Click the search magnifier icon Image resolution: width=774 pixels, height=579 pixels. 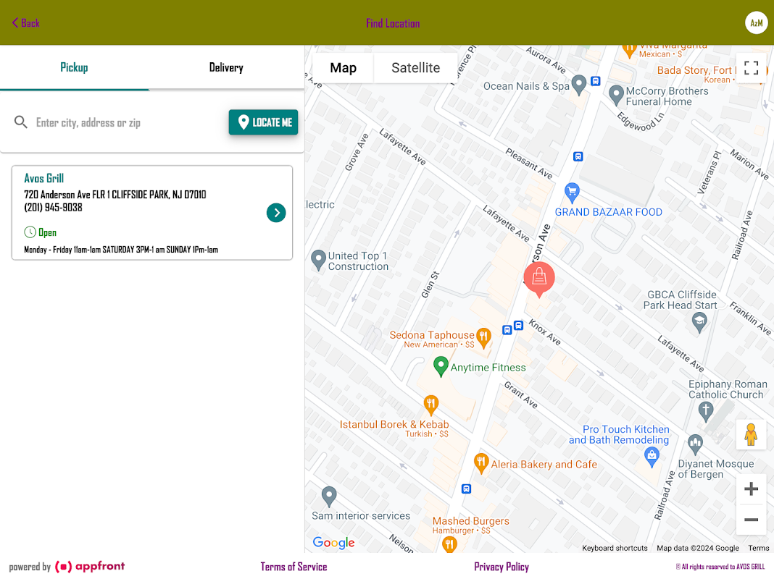(x=20, y=122)
